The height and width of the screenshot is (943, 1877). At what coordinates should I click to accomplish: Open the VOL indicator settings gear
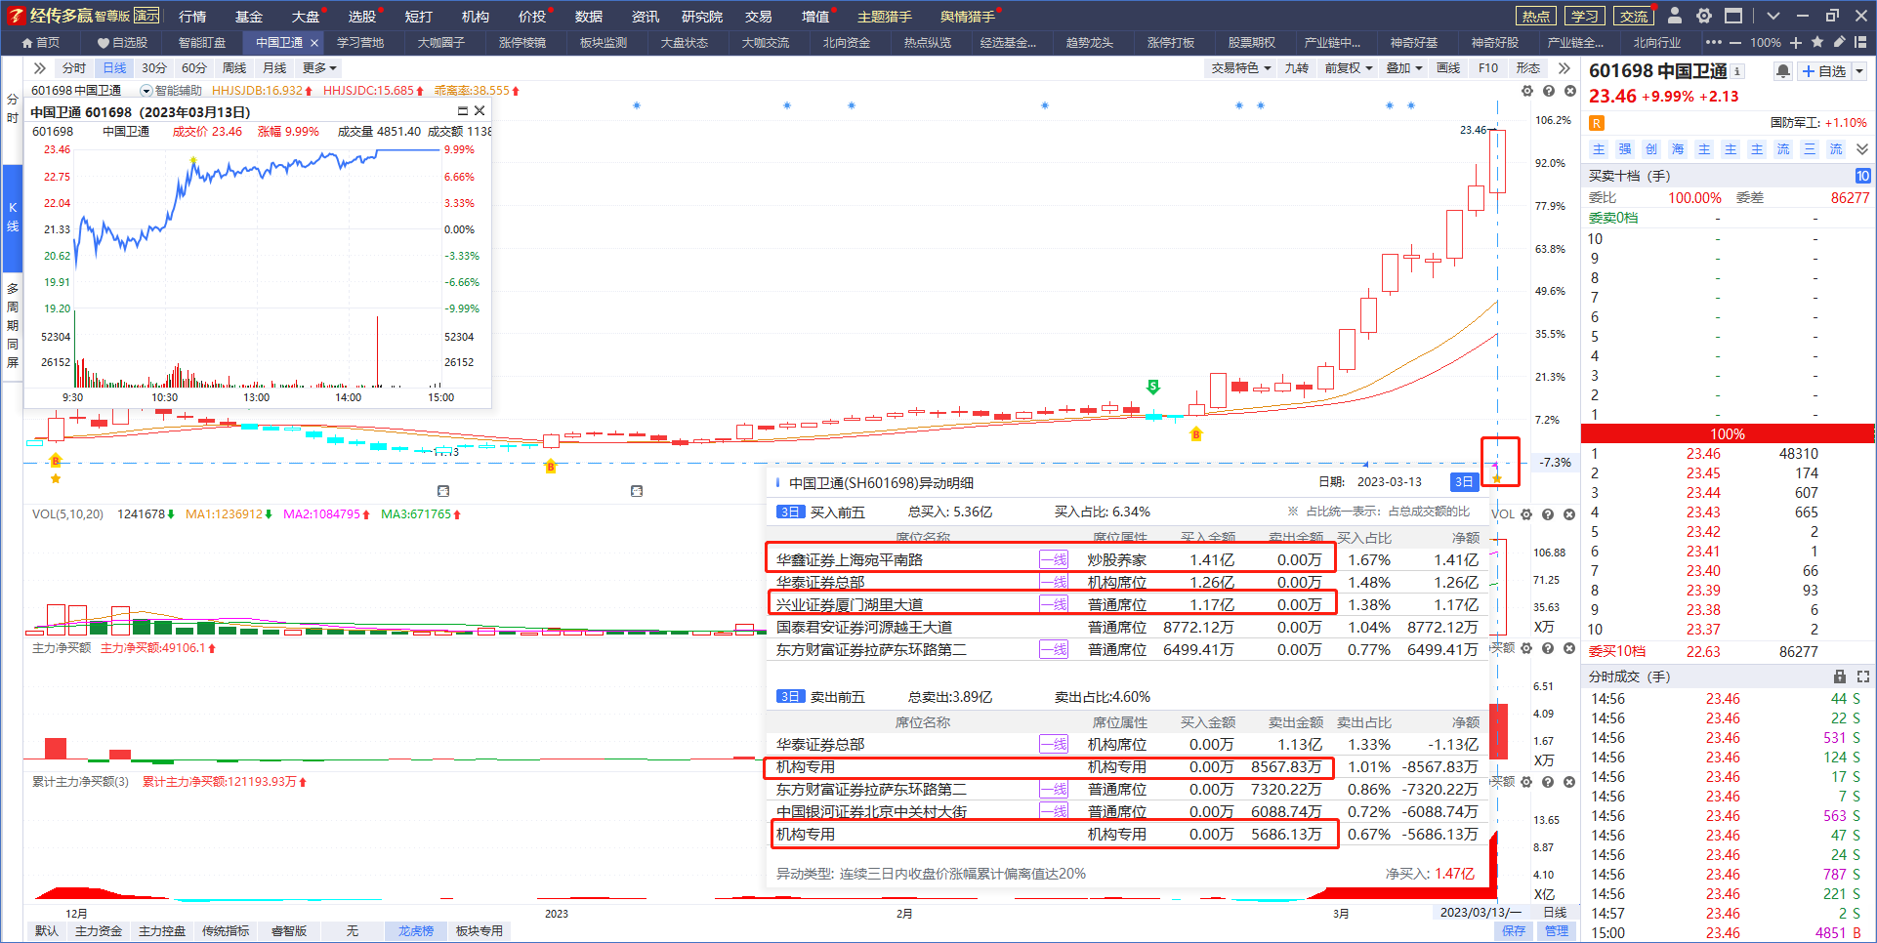[x=1527, y=514]
